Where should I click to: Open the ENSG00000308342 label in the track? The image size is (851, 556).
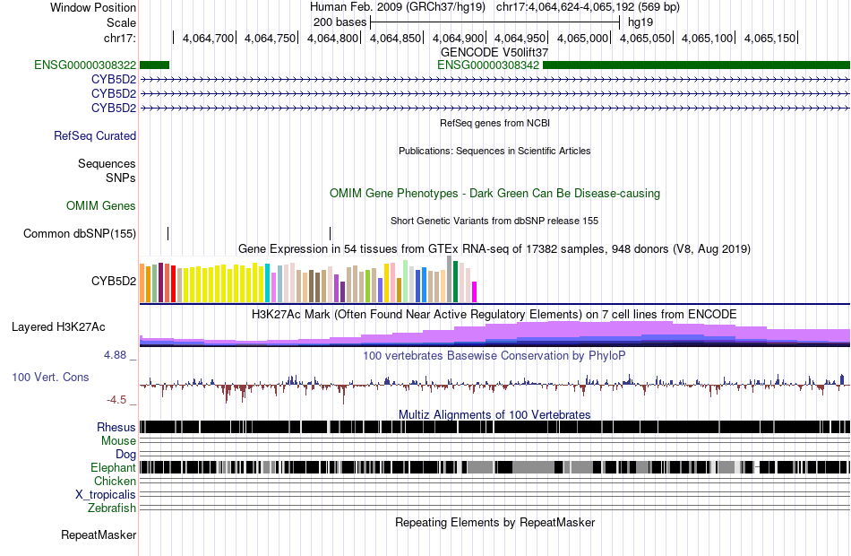coord(488,65)
